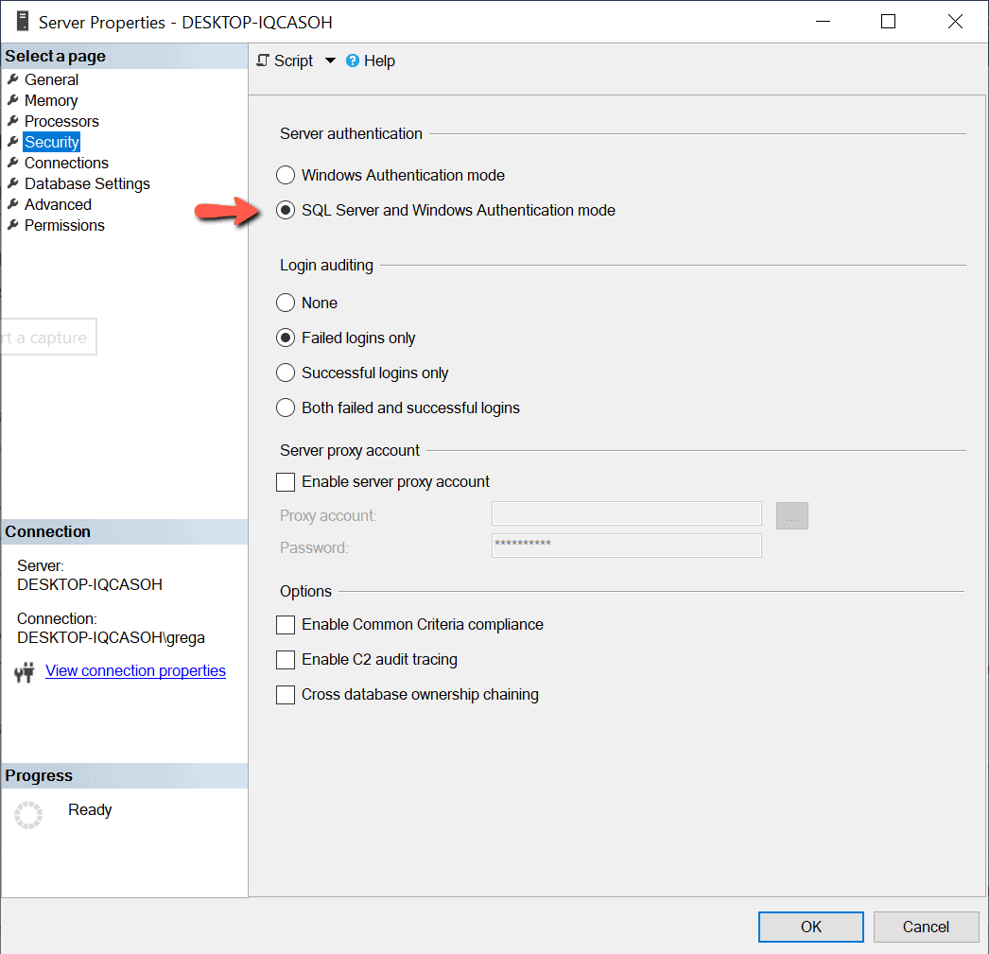The width and height of the screenshot is (989, 954).
Task: Click the Ready status text
Action: point(90,809)
